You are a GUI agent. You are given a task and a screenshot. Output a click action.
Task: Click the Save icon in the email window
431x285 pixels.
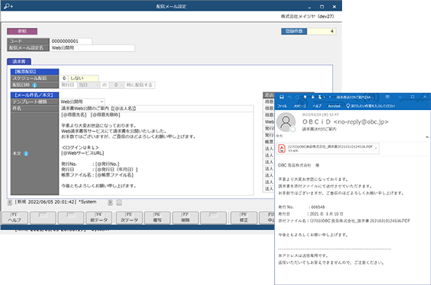(x=282, y=97)
